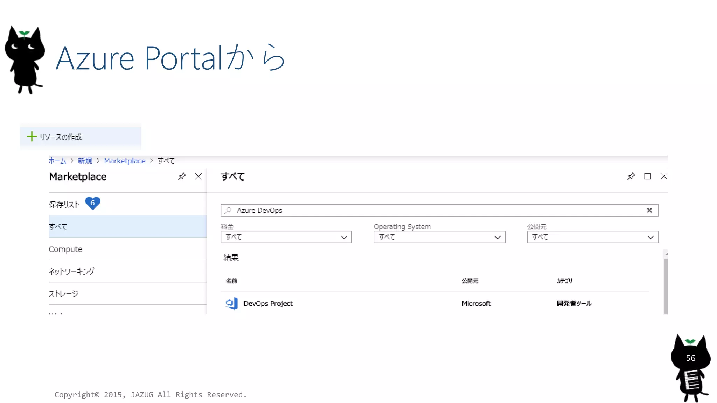Screen dimensions: 717x403
Task: Open 保存リスト with heart badge
Action: point(127,204)
